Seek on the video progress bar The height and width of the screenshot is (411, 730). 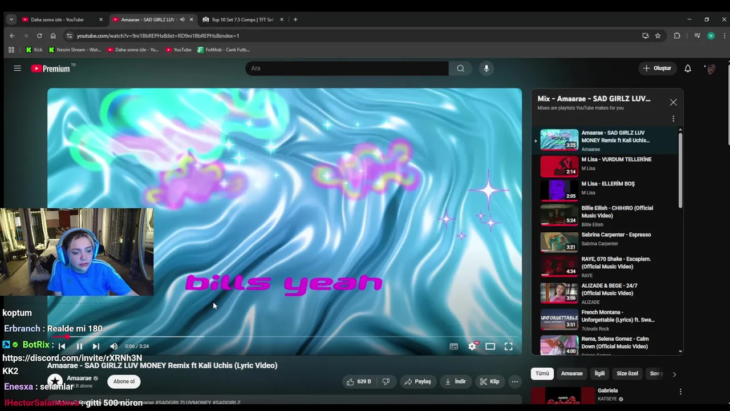(x=284, y=337)
